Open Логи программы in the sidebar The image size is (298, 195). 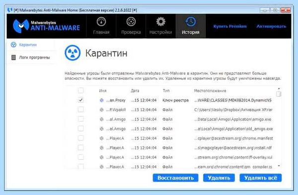coord(31,57)
